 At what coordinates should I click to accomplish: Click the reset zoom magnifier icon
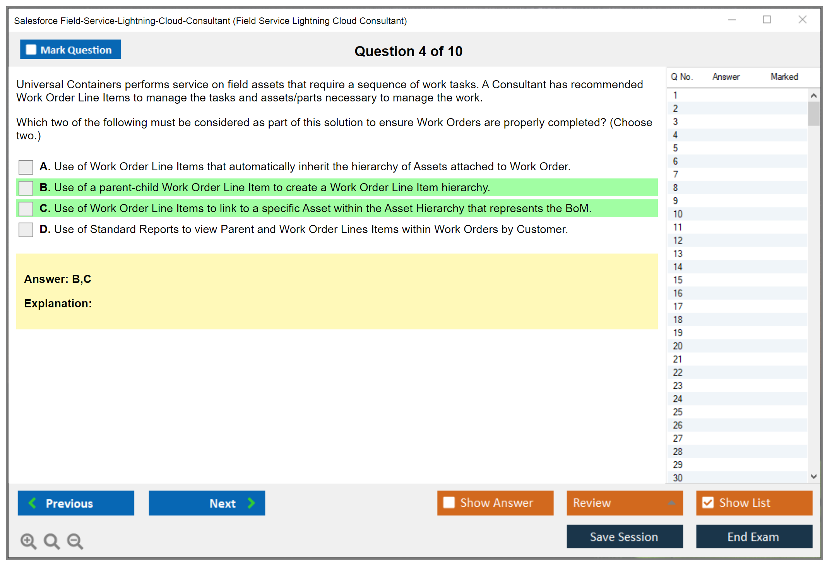tap(51, 541)
